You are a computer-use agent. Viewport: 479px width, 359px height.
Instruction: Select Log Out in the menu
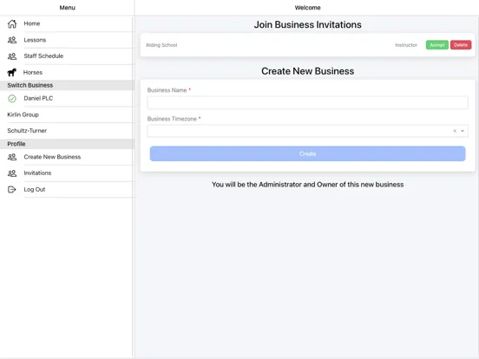pos(67,190)
